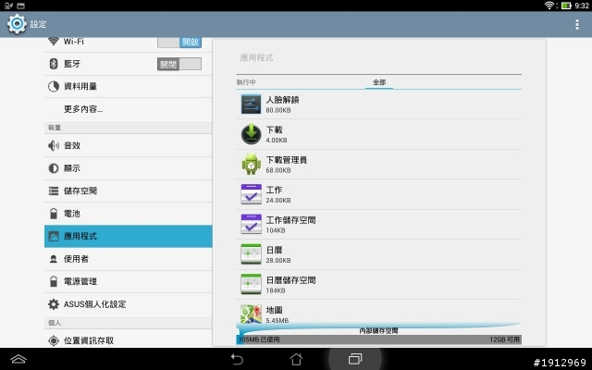Open 位置資訊存取 location access label
592x370 pixels.
[89, 340]
